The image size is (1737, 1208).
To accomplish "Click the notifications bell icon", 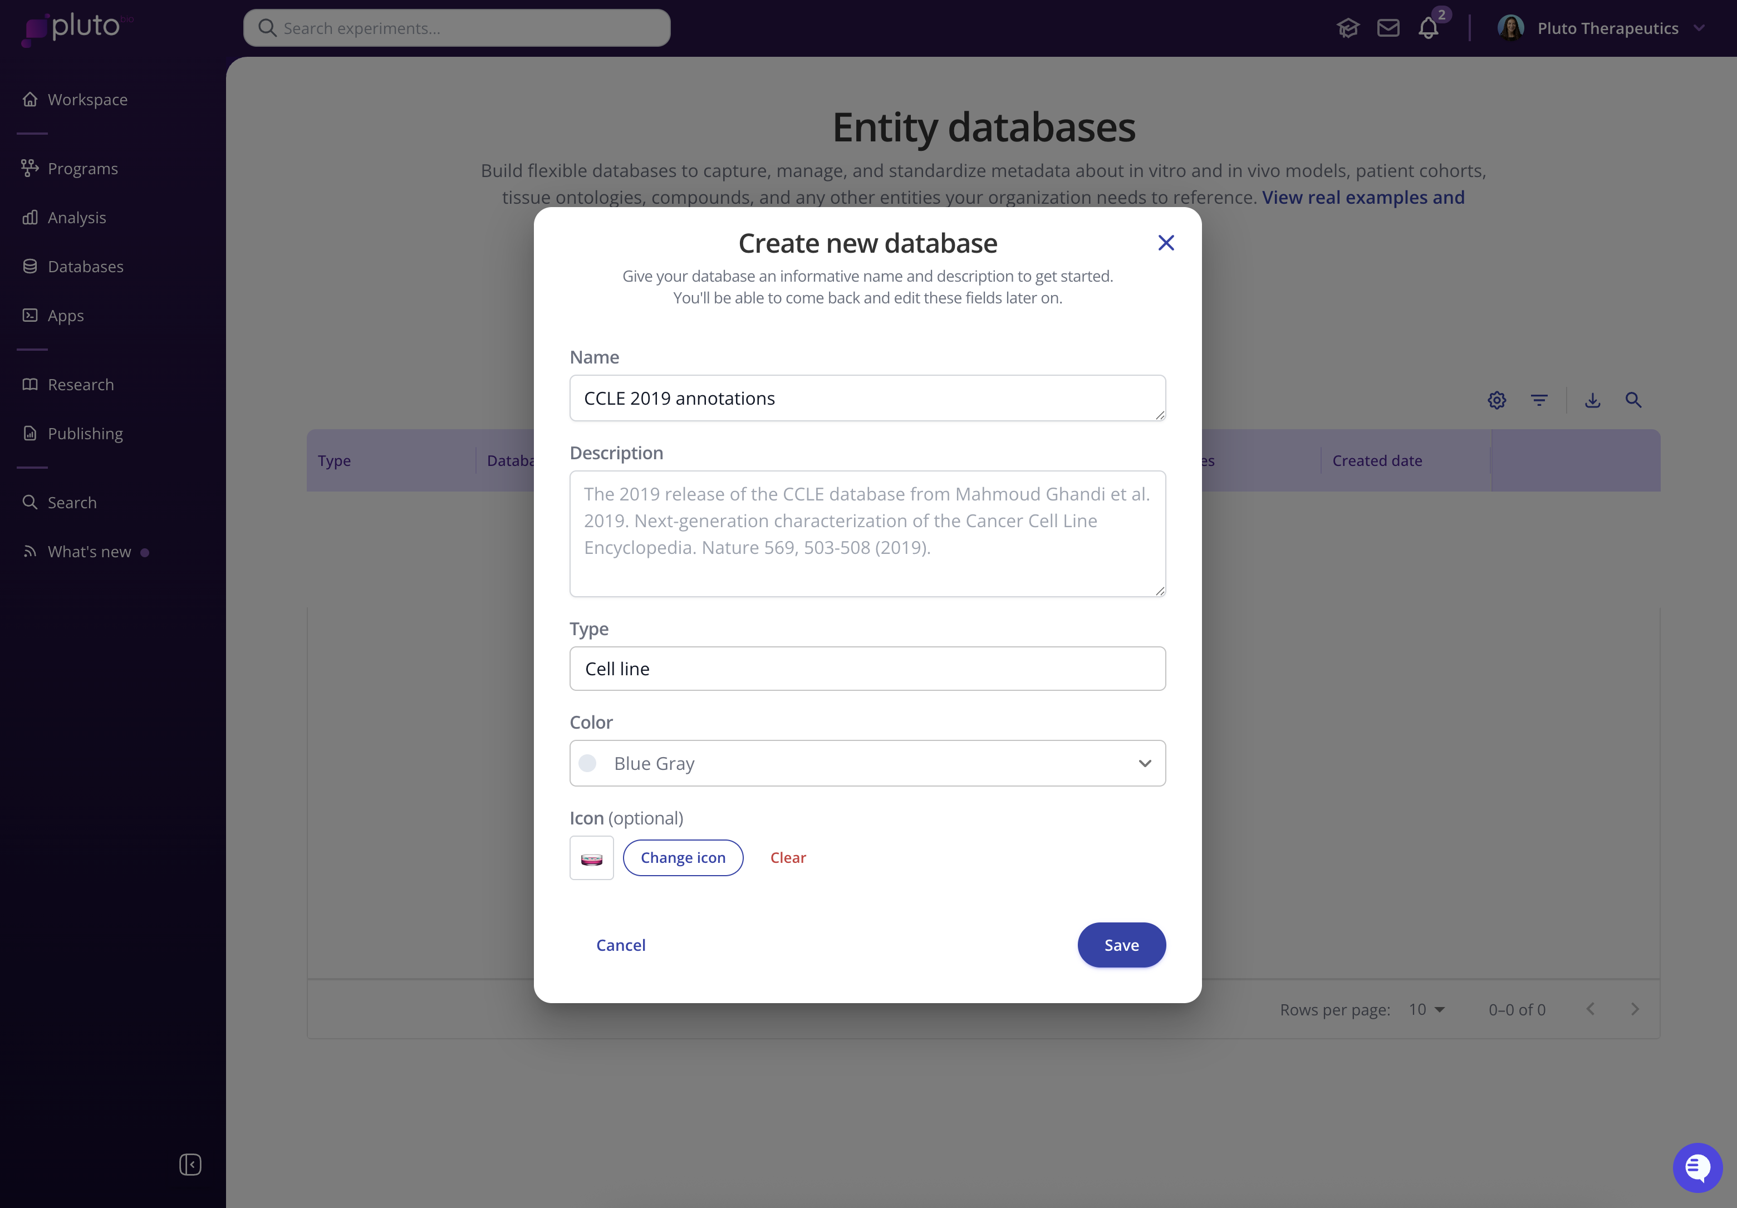I will coord(1427,29).
